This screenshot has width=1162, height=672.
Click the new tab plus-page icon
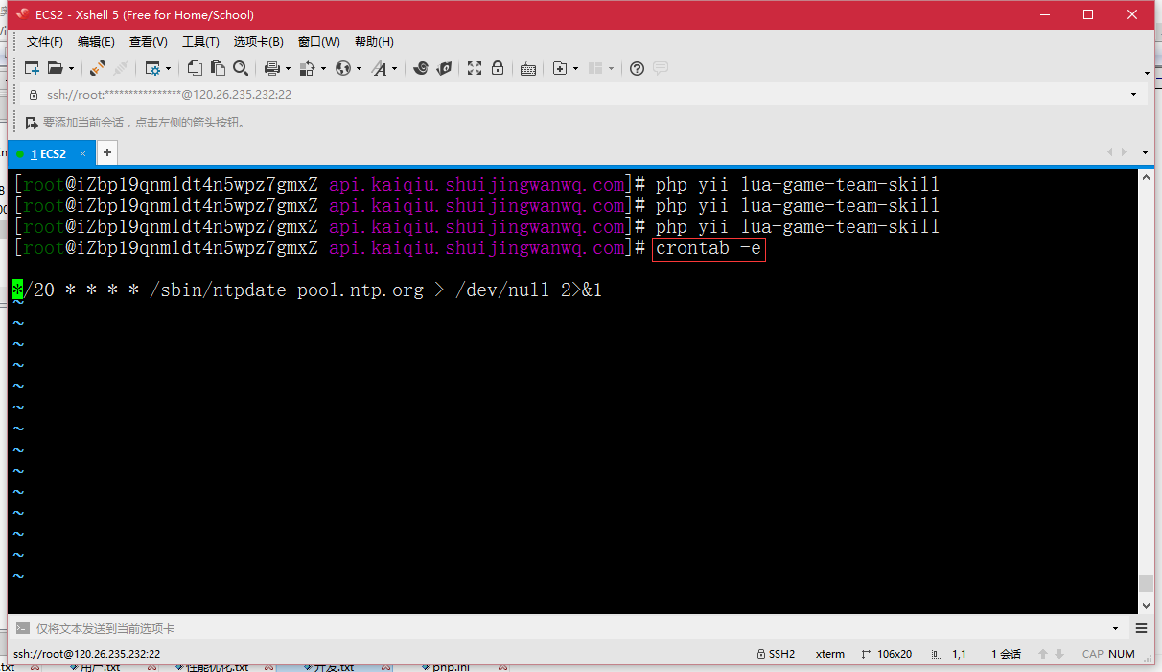pyautogui.click(x=560, y=68)
